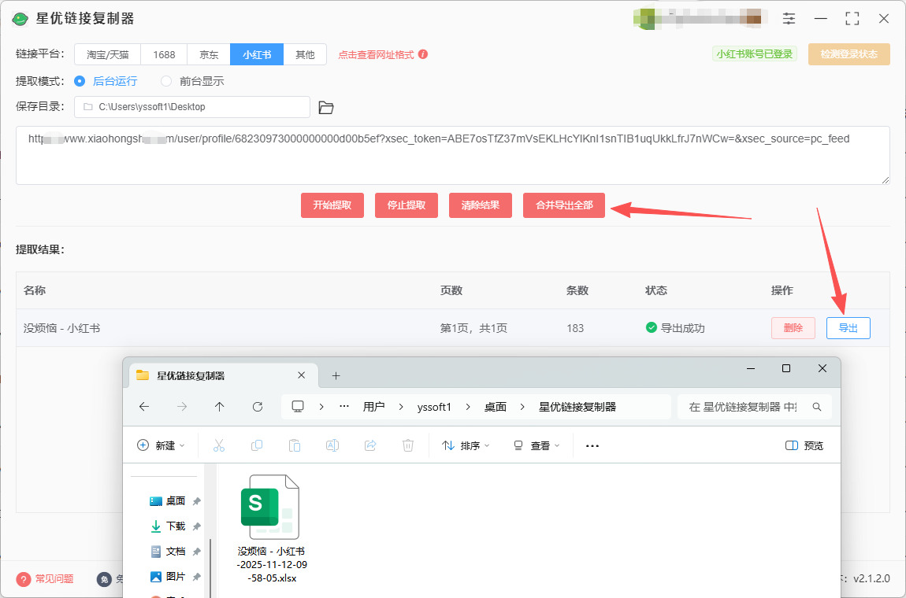This screenshot has height=598, width=906.
Task: Click the 合并导出全部 button
Action: [564, 205]
